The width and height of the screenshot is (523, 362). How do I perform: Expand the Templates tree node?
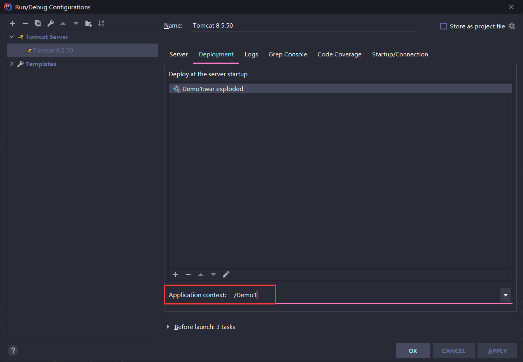(12, 64)
